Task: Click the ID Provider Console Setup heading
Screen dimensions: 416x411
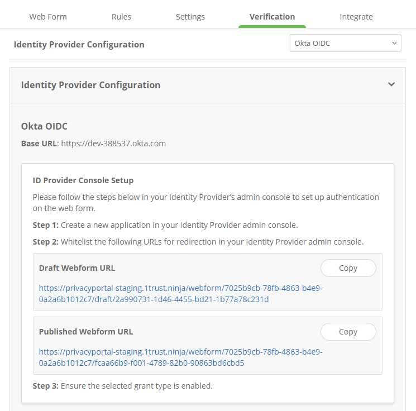Action: pyautogui.click(x=83, y=180)
